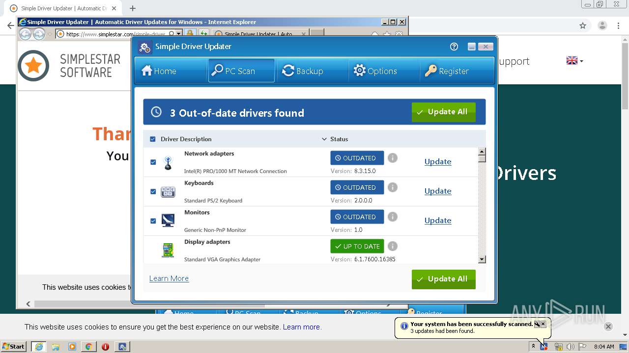Image resolution: width=629 pixels, height=353 pixels.
Task: Click the Keyboards device icon
Action: click(168, 192)
